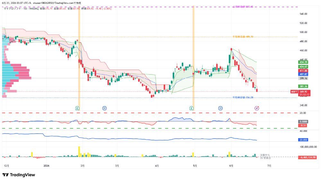Click the 2026 time axis label
321x181 pixels.
tap(47, 166)
